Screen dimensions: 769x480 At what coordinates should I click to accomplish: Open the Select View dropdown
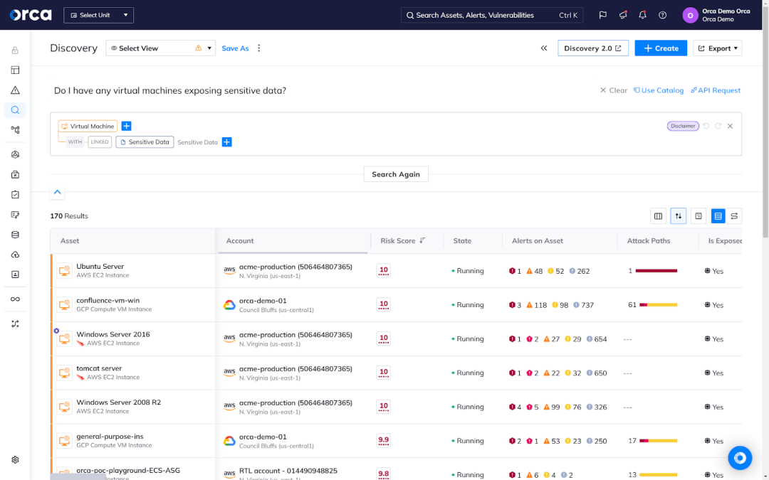click(x=160, y=48)
